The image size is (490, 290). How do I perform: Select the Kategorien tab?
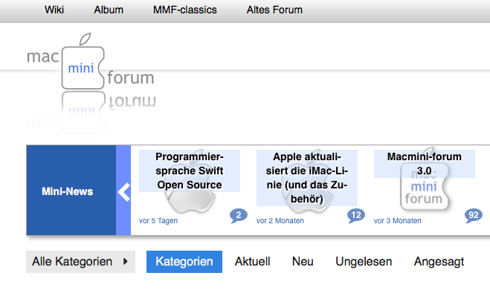[x=184, y=262]
